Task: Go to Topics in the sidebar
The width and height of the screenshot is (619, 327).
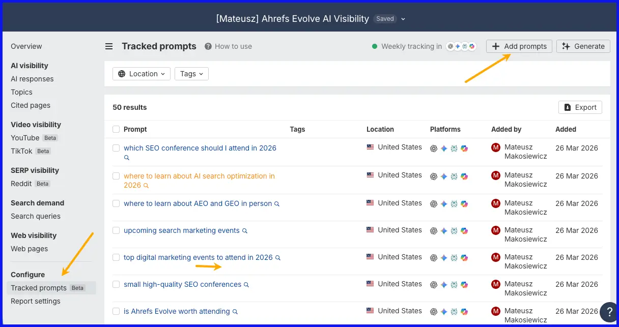Action: point(21,92)
